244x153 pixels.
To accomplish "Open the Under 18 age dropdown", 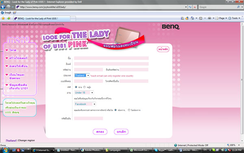I will [84, 93].
